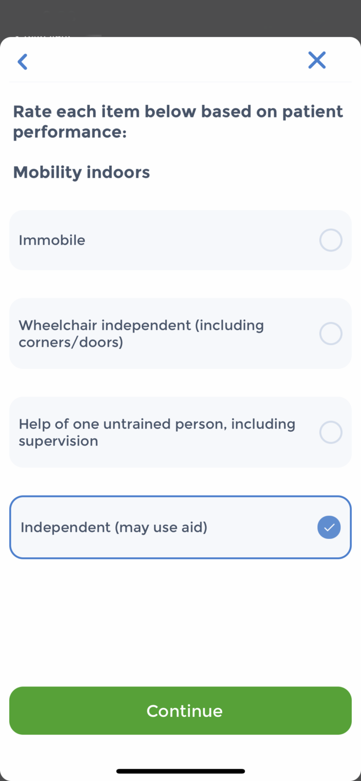Click 'corners/doors)' in the wheelchair option
This screenshot has width=361, height=781.
[x=71, y=343]
